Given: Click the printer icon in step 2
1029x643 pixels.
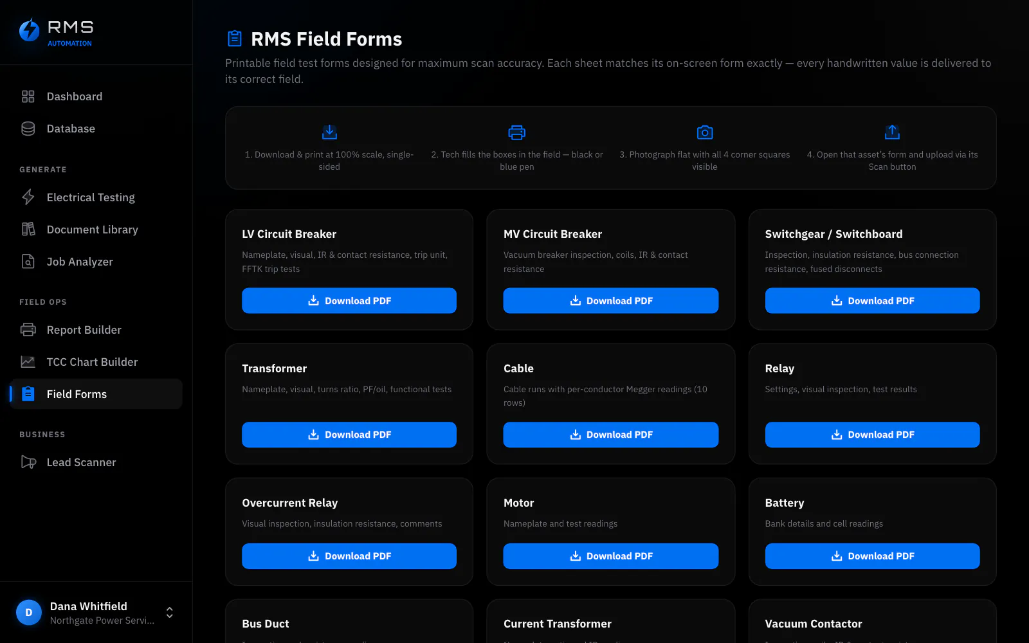Looking at the screenshot, I should pos(517,132).
